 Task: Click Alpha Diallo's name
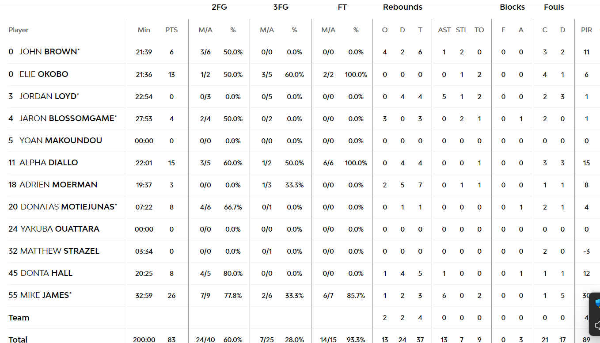coord(49,163)
